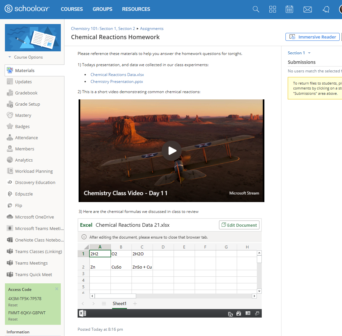This screenshot has height=336, width=342.
Task: Open Attendance in the sidebar
Action: tap(26, 138)
